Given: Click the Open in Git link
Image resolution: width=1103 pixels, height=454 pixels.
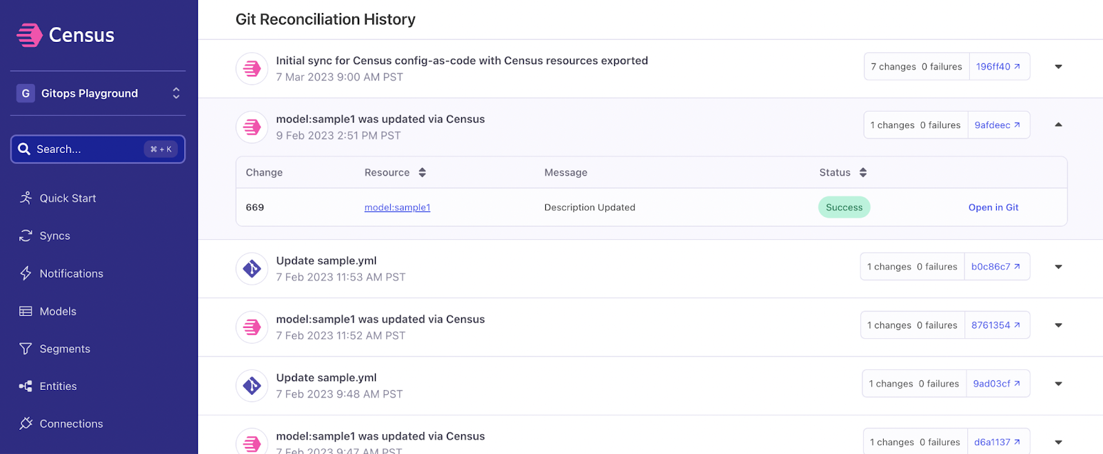Looking at the screenshot, I should (x=993, y=207).
